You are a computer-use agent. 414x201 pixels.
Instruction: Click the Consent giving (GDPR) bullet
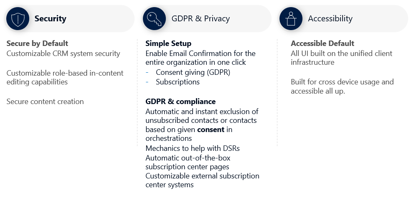193,72
